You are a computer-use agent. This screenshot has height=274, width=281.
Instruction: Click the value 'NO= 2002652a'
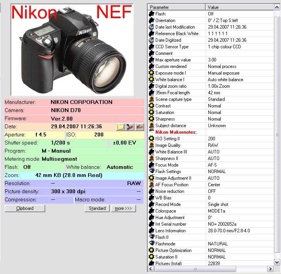222,224
